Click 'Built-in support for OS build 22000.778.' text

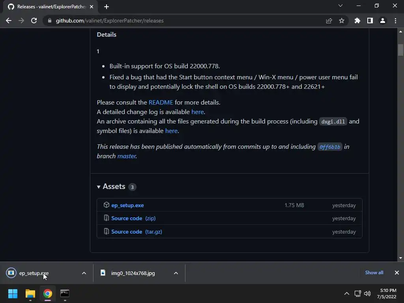(165, 66)
